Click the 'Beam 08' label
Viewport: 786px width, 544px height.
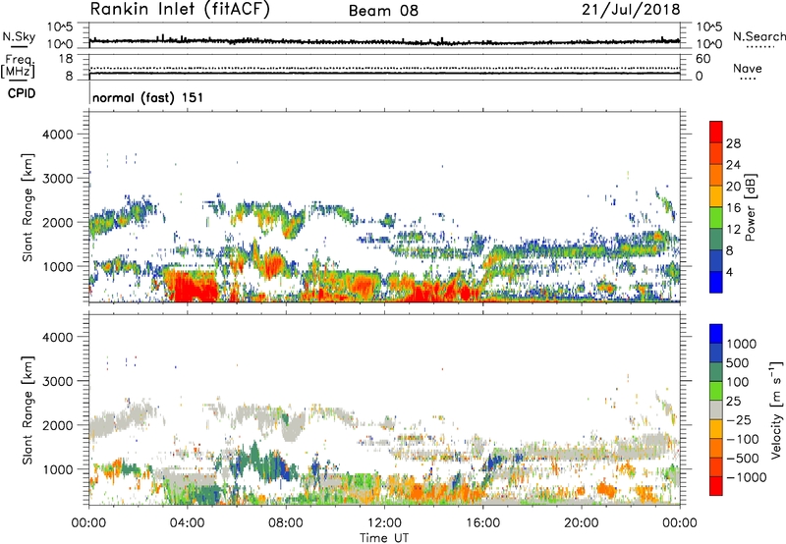coord(383,11)
